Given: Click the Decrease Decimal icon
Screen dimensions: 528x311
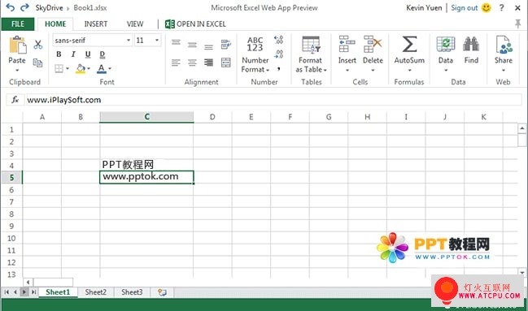Looking at the screenshot, I should pyautogui.click(x=279, y=54).
